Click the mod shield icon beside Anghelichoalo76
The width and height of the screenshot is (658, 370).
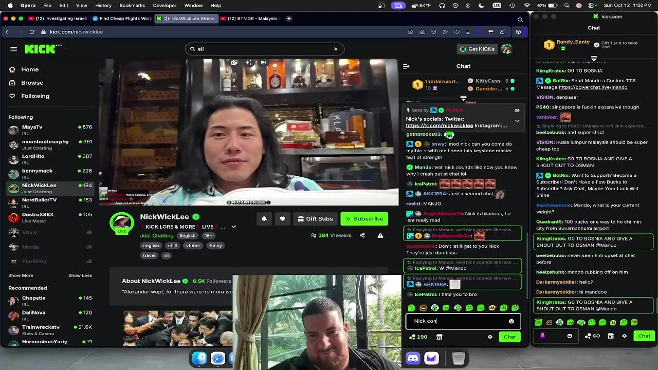pos(410,214)
